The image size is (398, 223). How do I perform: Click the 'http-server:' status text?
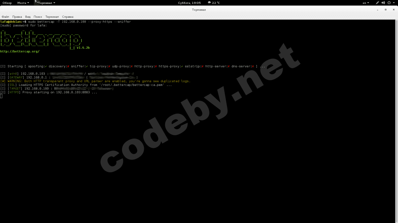click(x=217, y=66)
